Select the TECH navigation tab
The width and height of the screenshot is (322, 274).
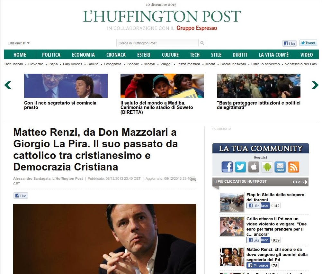[x=195, y=55]
